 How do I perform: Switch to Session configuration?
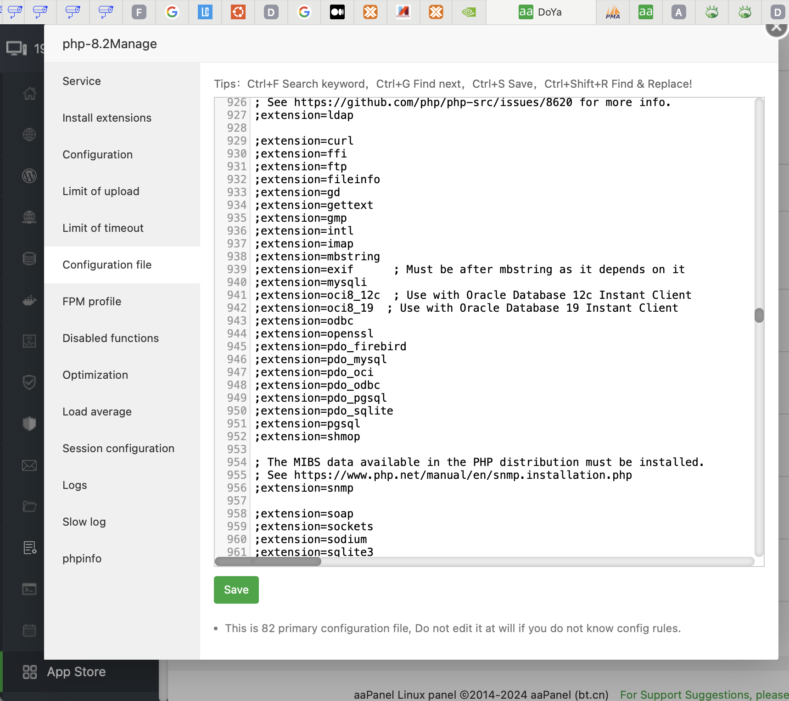click(x=118, y=449)
